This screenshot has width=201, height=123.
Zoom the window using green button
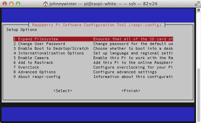[x=18, y=4]
